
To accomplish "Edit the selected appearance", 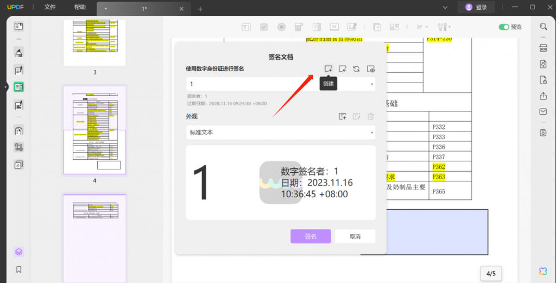I will pos(356,116).
